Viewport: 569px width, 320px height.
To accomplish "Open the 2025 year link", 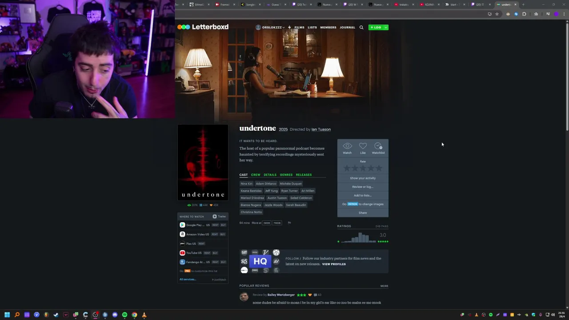I will [x=283, y=129].
